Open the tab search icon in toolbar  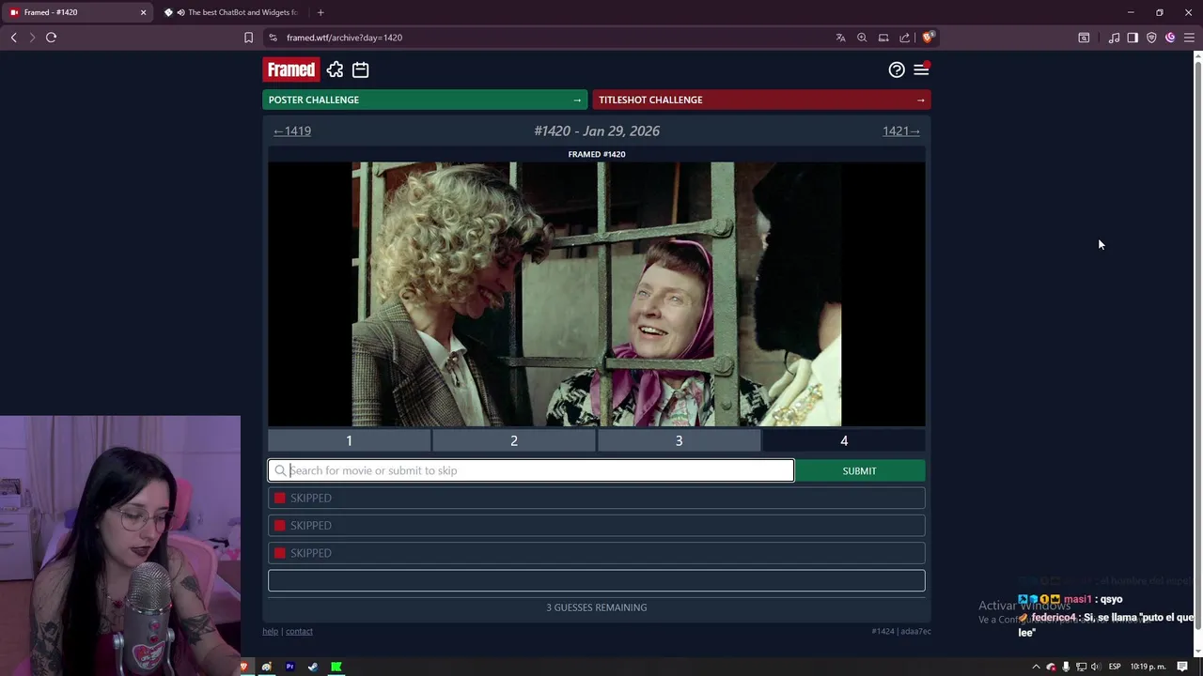[1084, 38]
